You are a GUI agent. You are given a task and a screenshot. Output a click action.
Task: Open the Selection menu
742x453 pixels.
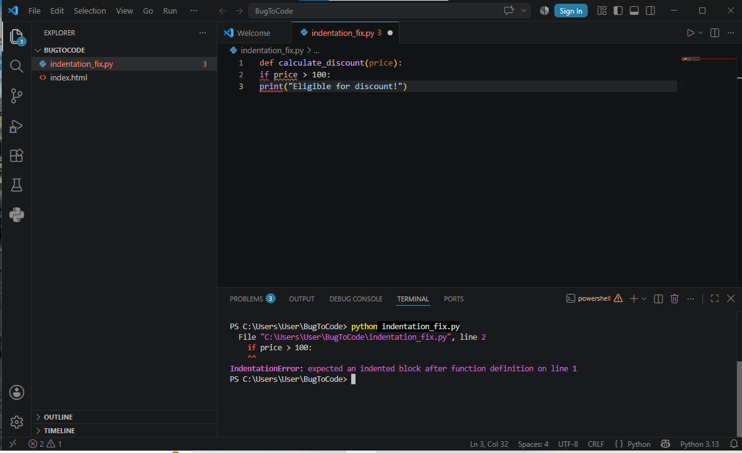click(90, 11)
